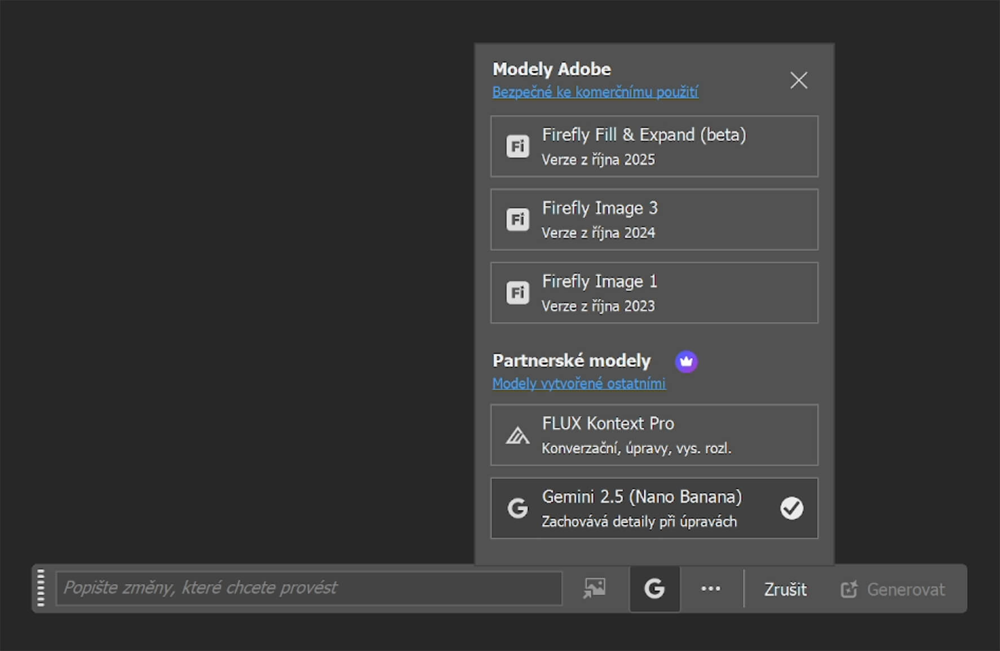Grab the dotted drag handle of the taskbar
The height and width of the screenshot is (651, 1000).
41,588
